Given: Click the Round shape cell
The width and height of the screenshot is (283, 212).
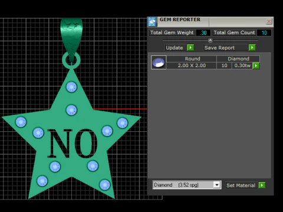Looking at the screenshot, I should [192, 59].
